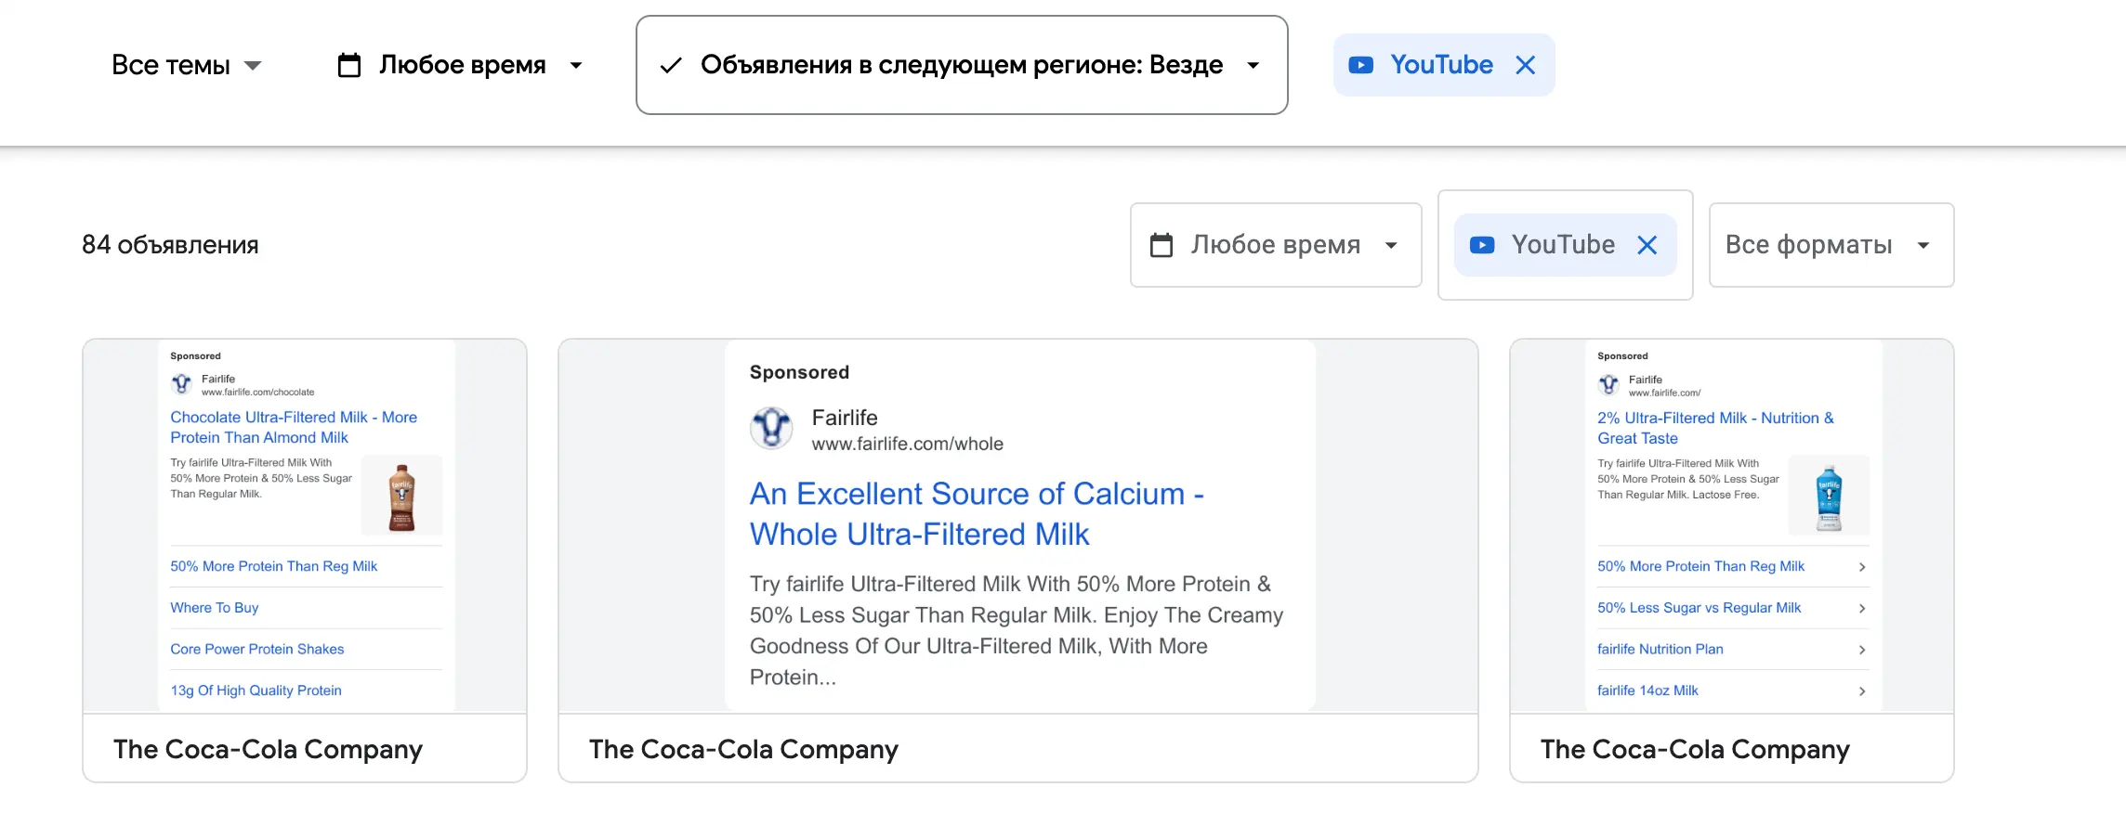
Task: Open the "Все форматы" dropdown
Action: pyautogui.click(x=1829, y=244)
